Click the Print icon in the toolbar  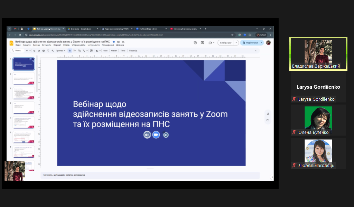click(43, 51)
